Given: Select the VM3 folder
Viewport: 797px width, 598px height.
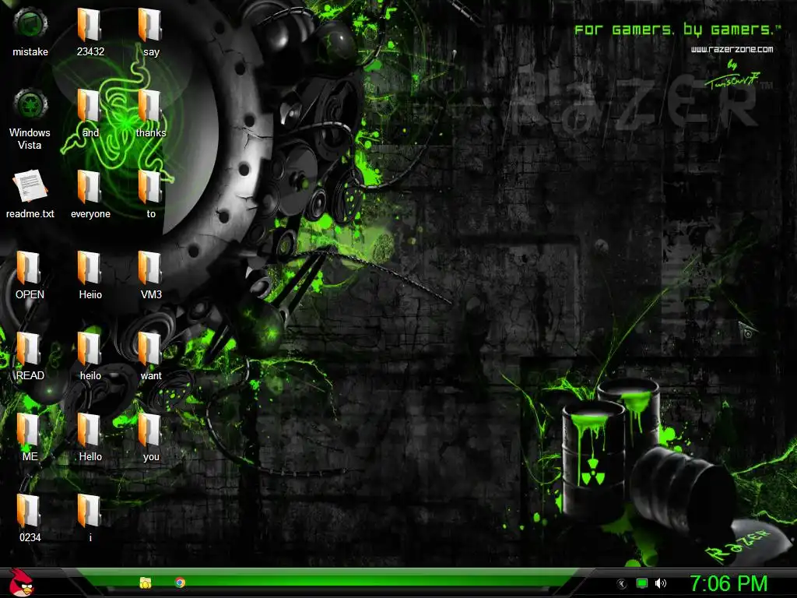Looking at the screenshot, I should pyautogui.click(x=151, y=275).
